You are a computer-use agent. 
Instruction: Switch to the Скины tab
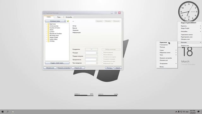tap(49, 17)
